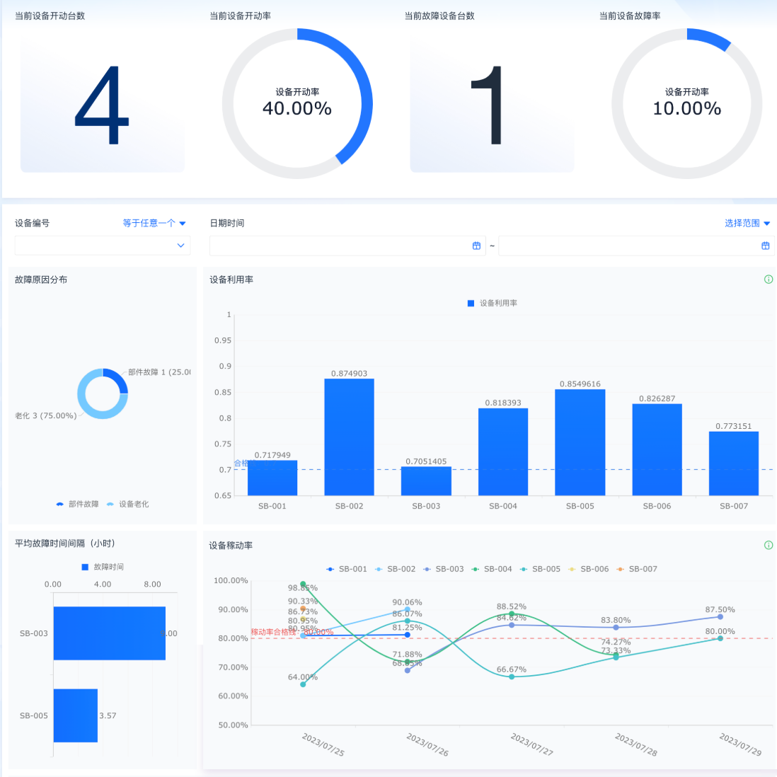Toggle SB-007 line legend entry

[637, 569]
